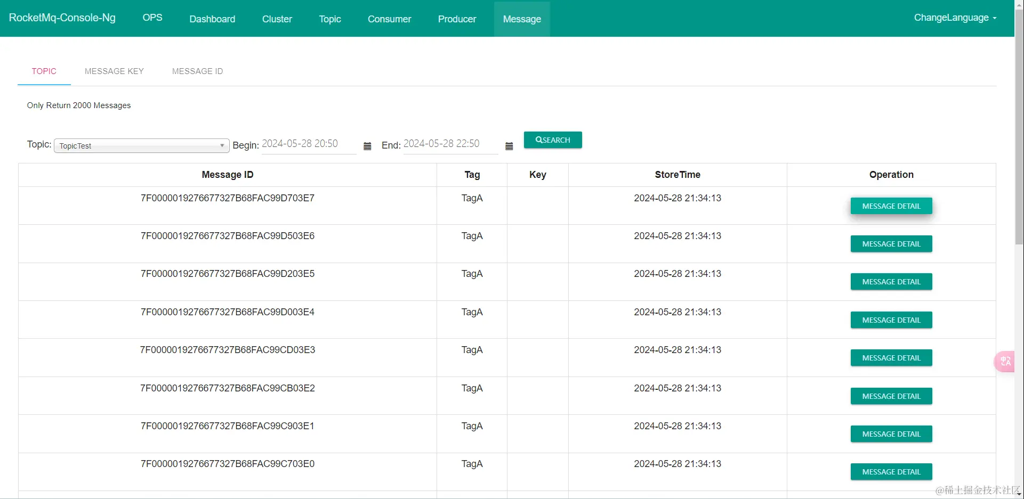The height and width of the screenshot is (499, 1024).
Task: Click the pink translate floating icon
Action: coord(1005,362)
